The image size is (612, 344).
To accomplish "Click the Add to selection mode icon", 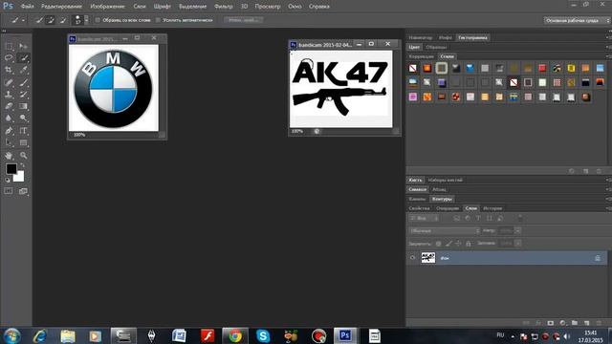I will click(51, 20).
